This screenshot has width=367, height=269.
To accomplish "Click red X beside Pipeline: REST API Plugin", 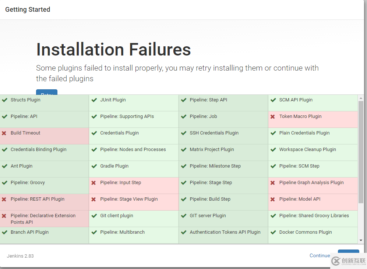I will pos(4,199).
